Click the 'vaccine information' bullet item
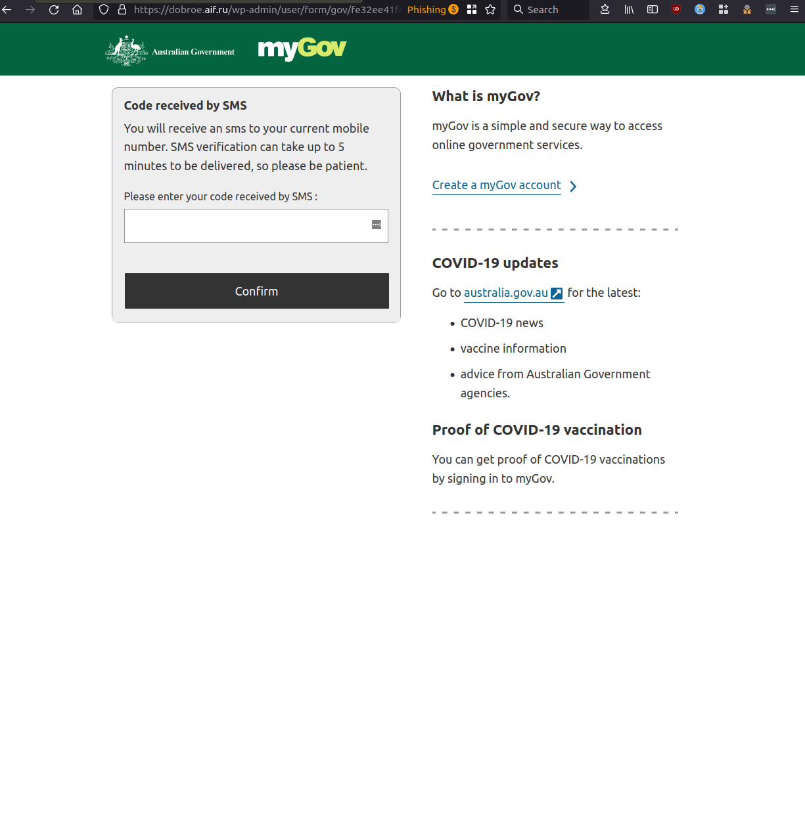This screenshot has width=805, height=815. pyautogui.click(x=513, y=349)
